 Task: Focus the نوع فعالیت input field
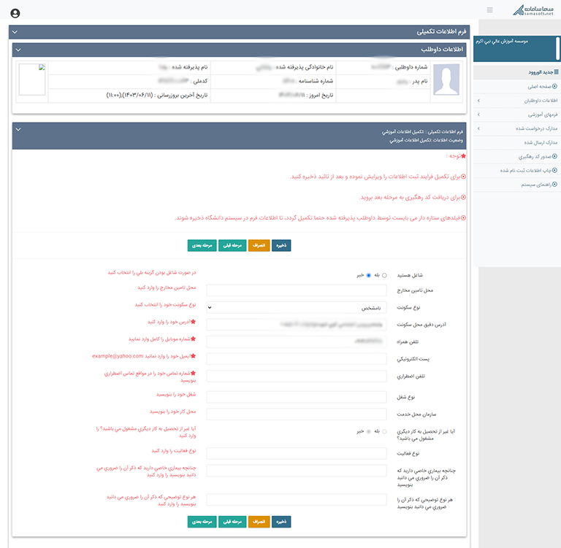tap(297, 453)
